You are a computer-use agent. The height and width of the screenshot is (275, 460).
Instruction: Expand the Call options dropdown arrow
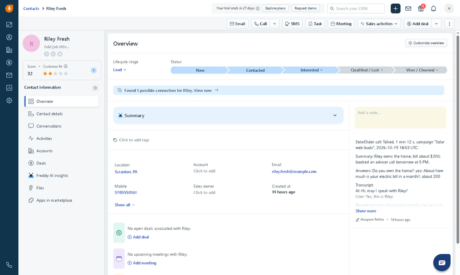[275, 24]
